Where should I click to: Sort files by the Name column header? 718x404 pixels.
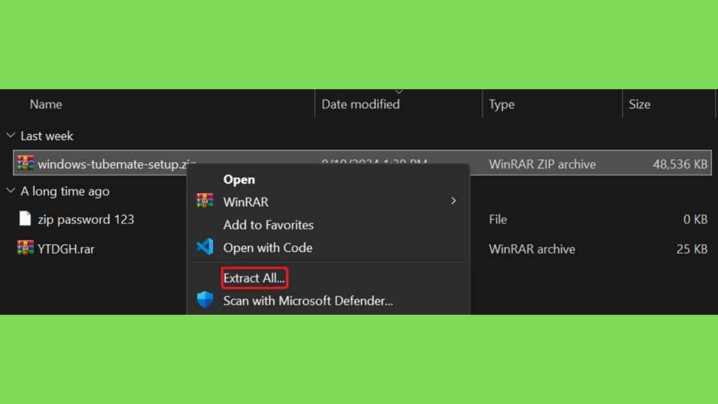[x=46, y=105]
